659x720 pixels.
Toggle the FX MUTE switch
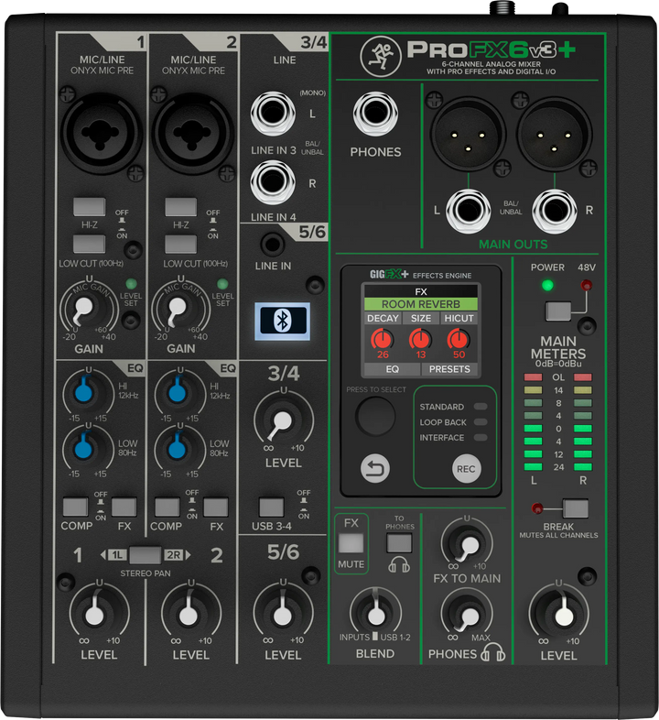(x=351, y=543)
